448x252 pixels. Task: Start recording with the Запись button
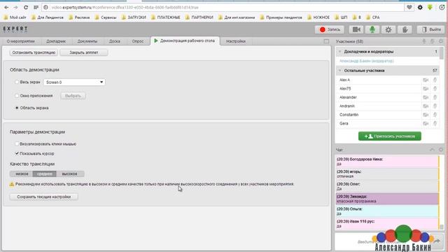point(330,29)
